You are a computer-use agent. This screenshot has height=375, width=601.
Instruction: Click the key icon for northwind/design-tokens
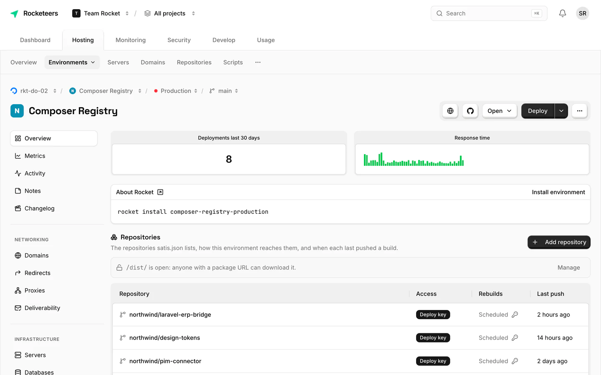click(x=515, y=338)
